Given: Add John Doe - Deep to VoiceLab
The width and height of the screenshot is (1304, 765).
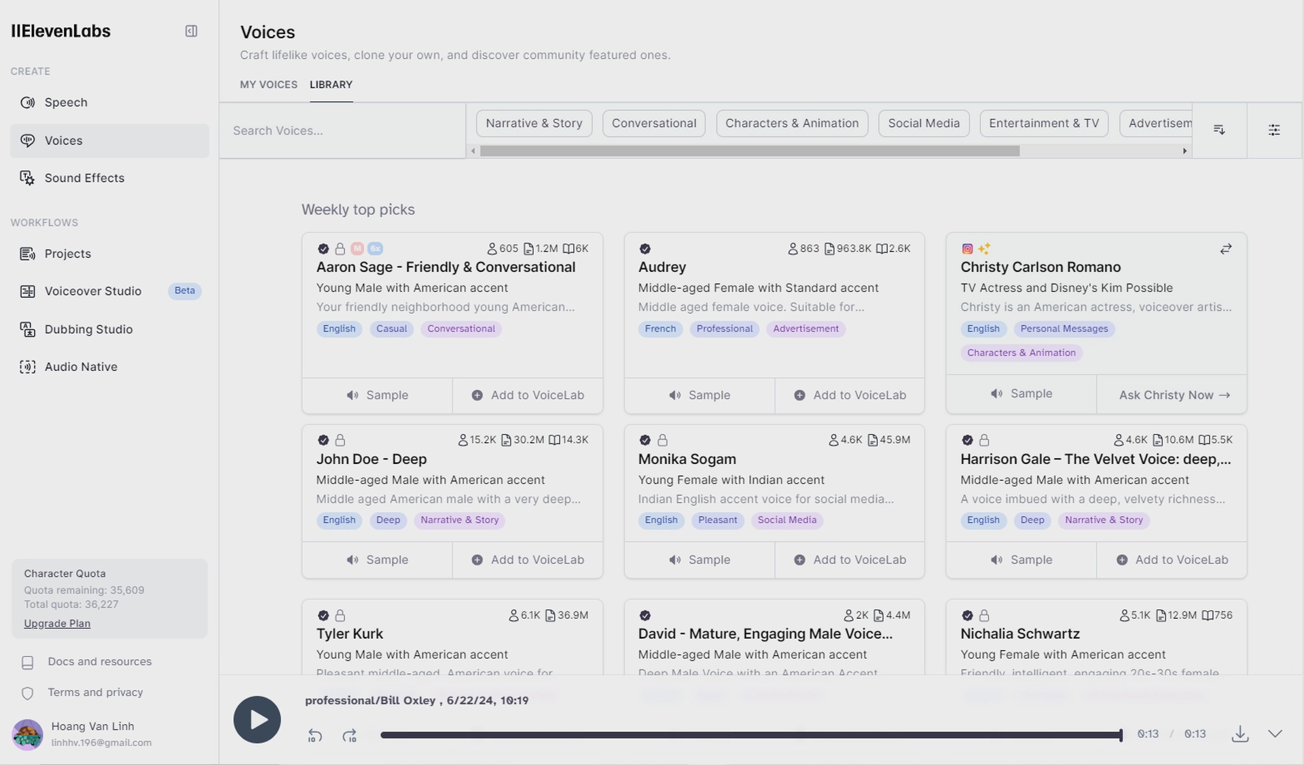Looking at the screenshot, I should [528, 560].
